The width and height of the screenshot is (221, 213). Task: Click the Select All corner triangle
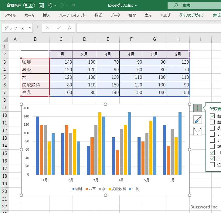point(5,40)
